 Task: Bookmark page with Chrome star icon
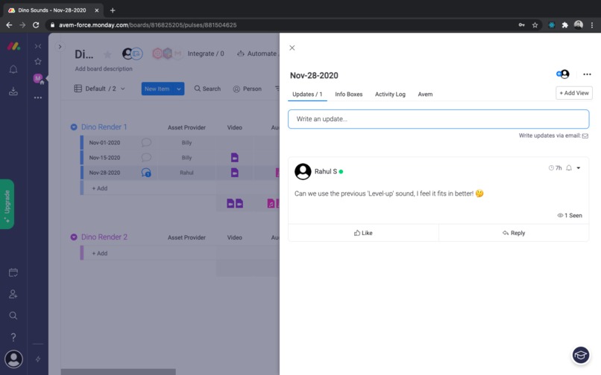(535, 25)
